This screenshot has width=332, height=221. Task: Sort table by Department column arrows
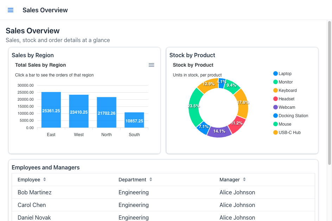pyautogui.click(x=151, y=180)
